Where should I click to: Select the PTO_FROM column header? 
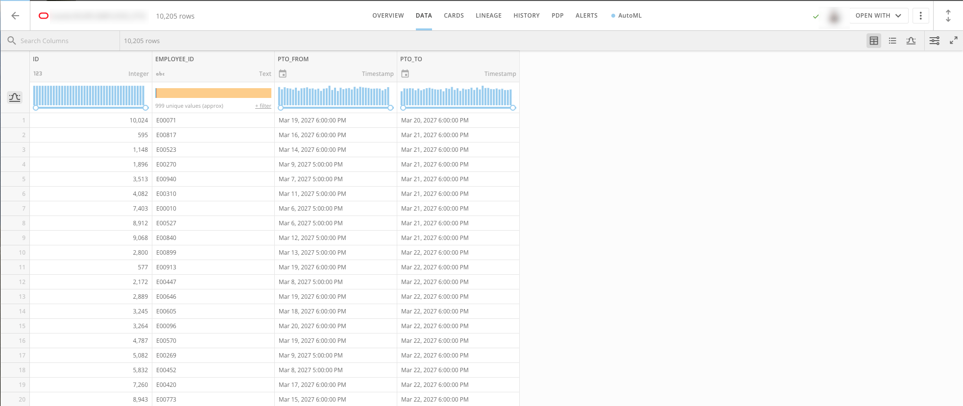click(x=293, y=59)
